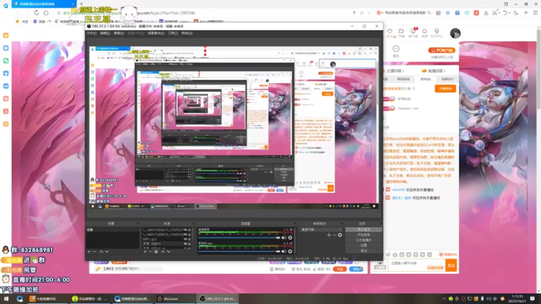Move the source up in the list

163,251
